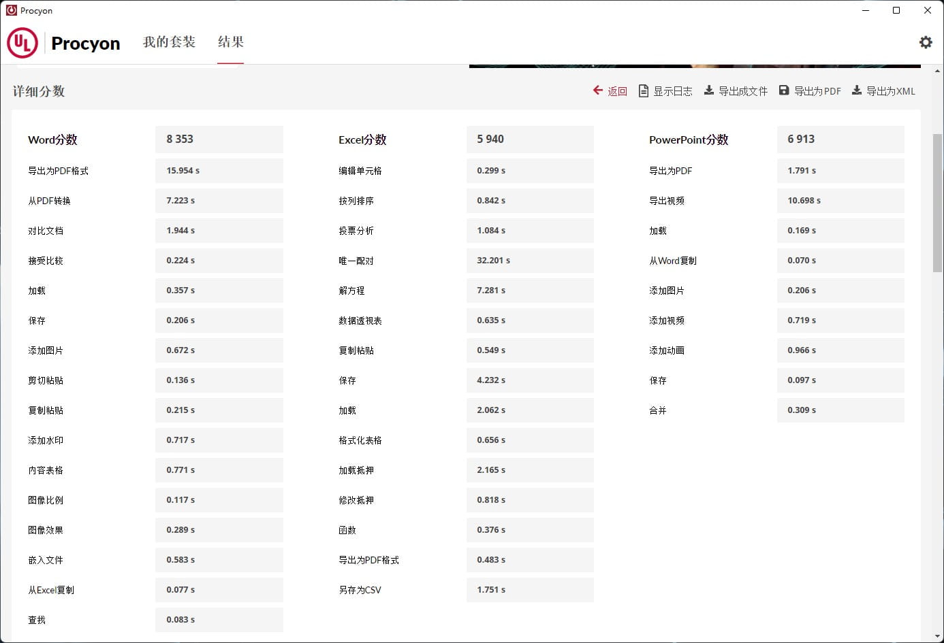
Task: Click the 导出为PDF save icon
Action: pos(784,90)
